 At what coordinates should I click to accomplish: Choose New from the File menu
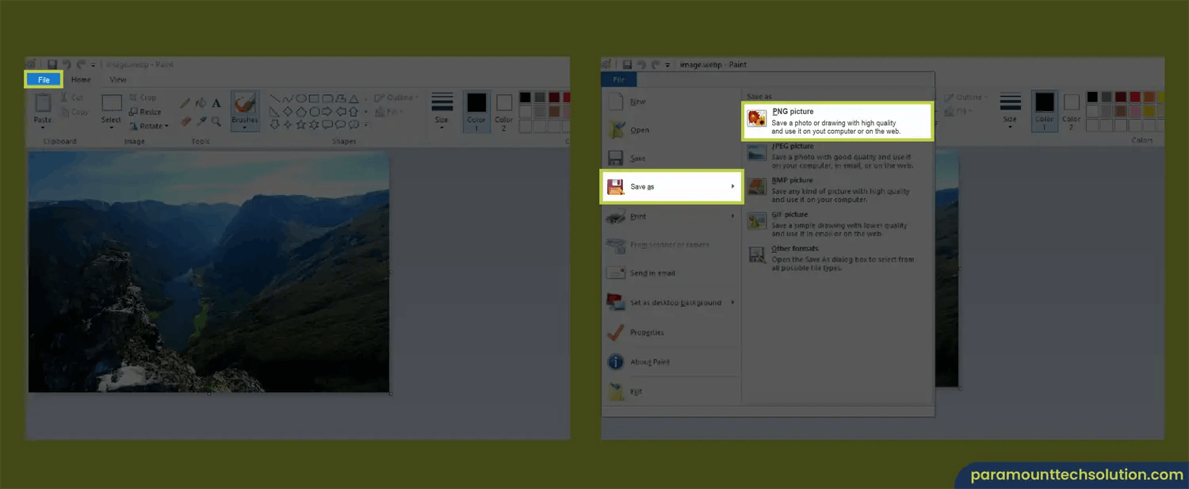tap(671, 101)
